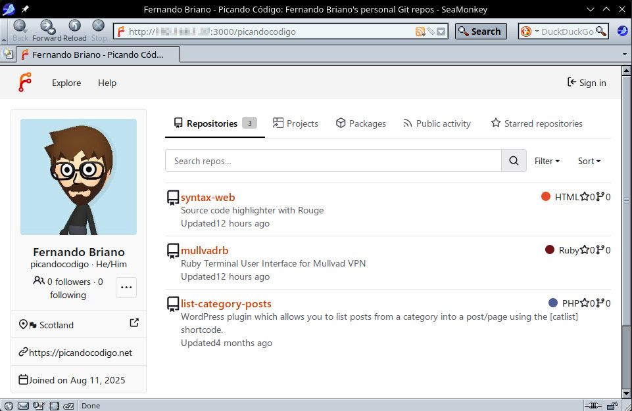632x411 pixels.
Task: Switch to the Starred repositories tab
Action: click(537, 123)
